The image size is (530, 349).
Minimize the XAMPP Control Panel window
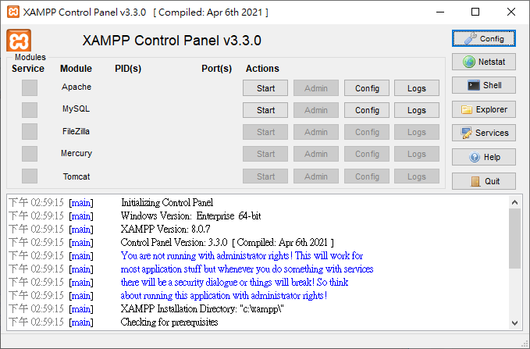pyautogui.click(x=440, y=12)
